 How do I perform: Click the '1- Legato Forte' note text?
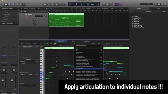pos(136,18)
